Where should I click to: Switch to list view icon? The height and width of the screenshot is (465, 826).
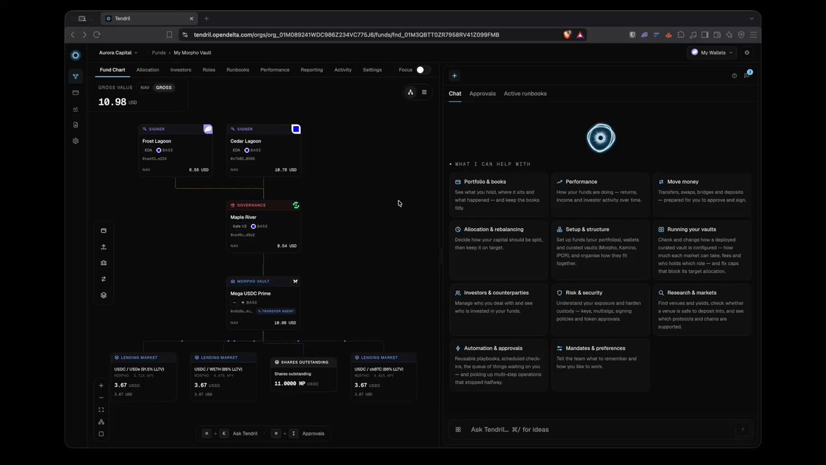424,92
